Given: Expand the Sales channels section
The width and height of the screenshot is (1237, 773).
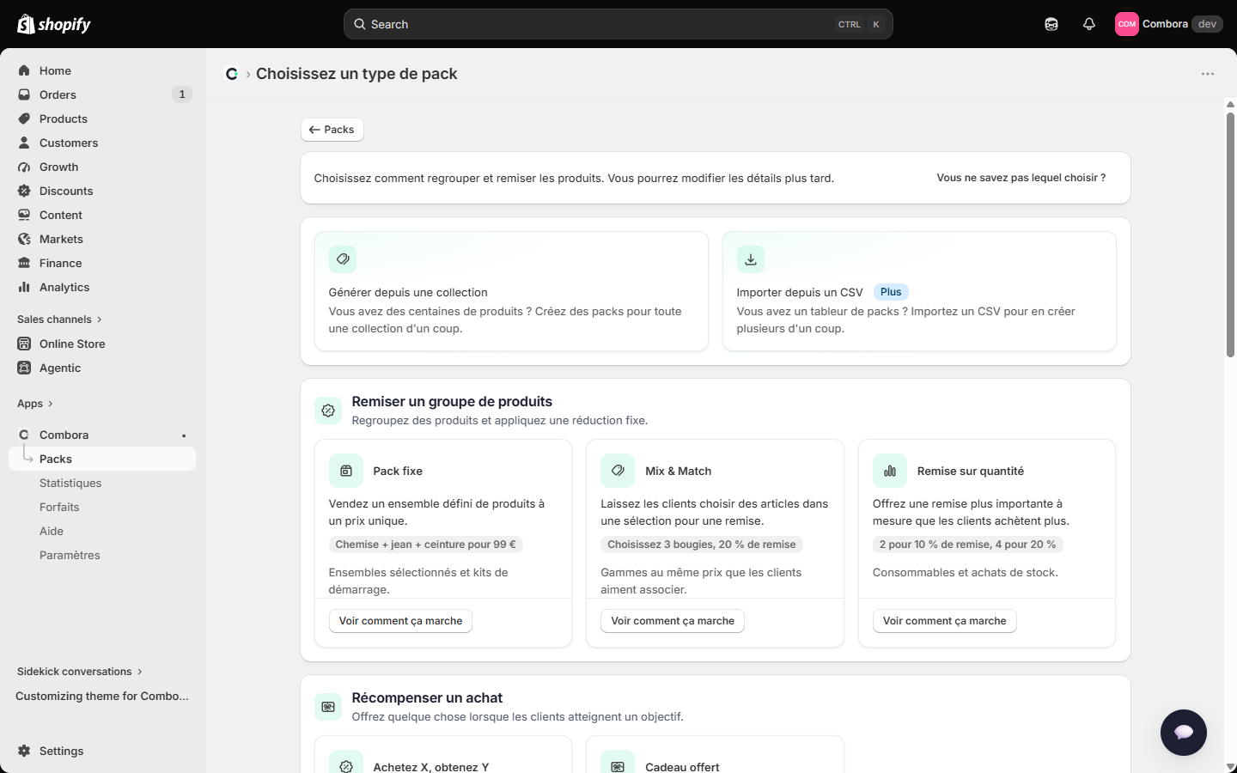Looking at the screenshot, I should pos(59,320).
